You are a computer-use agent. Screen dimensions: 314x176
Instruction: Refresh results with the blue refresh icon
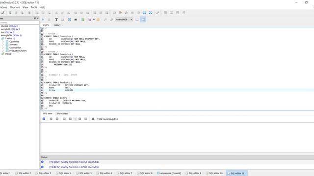point(44,119)
